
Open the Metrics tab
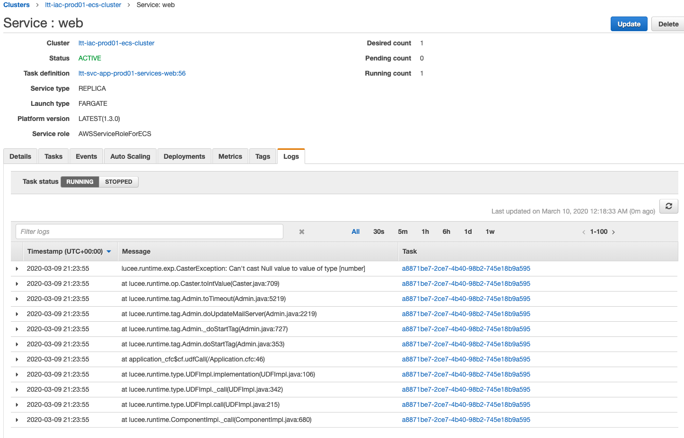click(x=230, y=156)
